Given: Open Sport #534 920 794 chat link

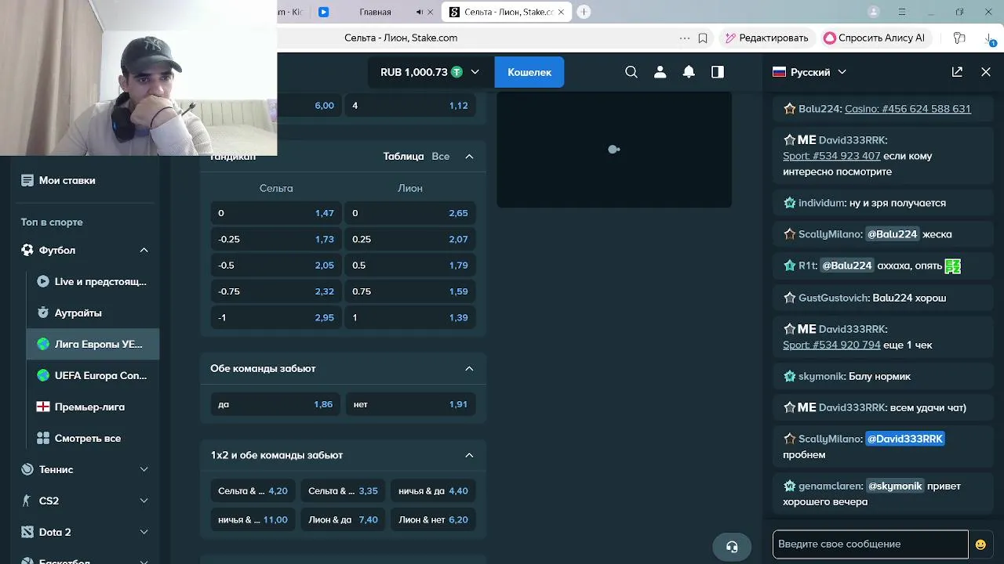Looking at the screenshot, I should [831, 345].
